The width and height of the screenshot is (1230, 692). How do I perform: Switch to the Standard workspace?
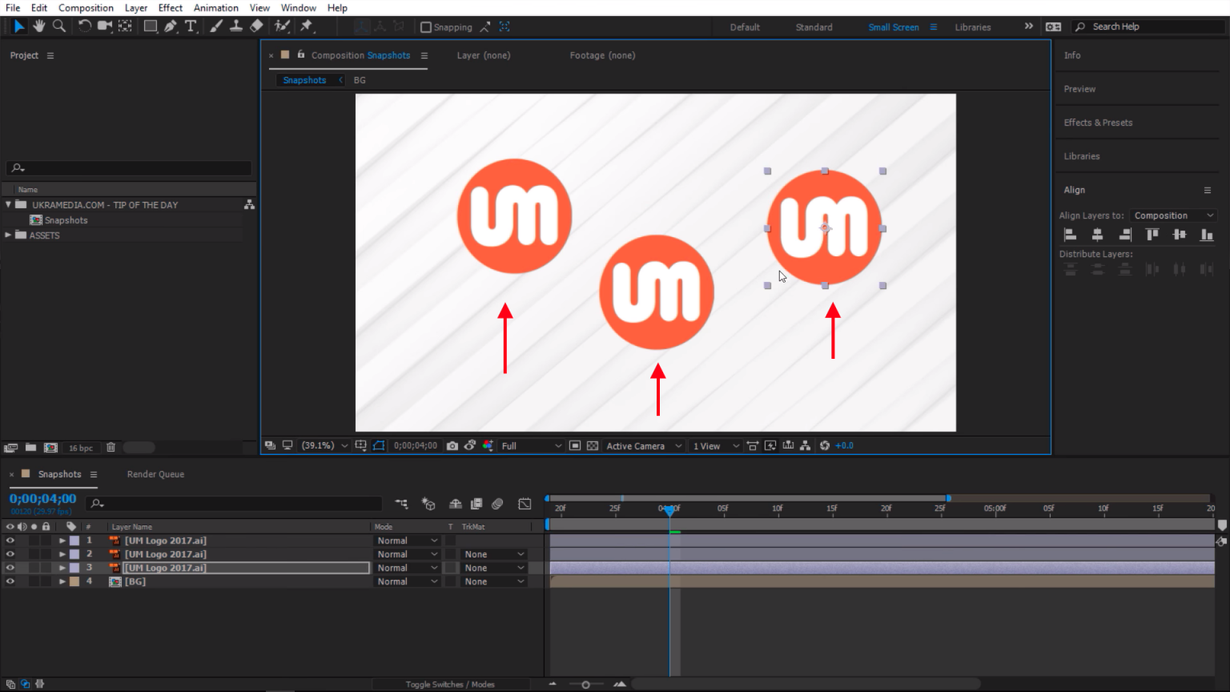[814, 27]
